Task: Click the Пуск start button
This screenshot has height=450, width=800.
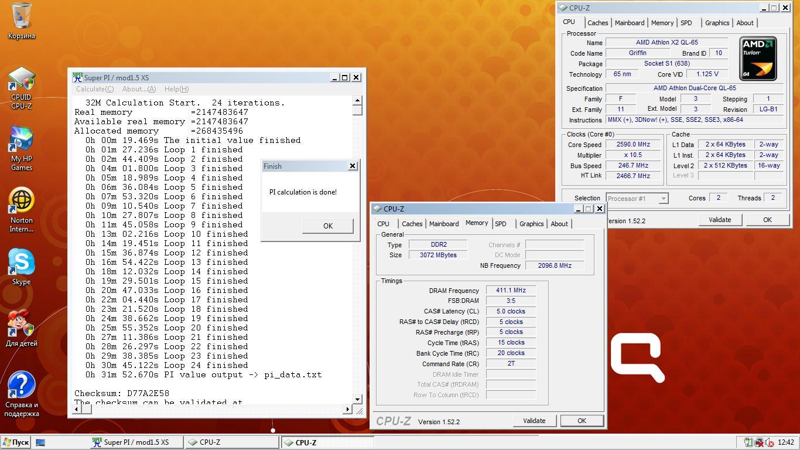Action: coord(16,442)
